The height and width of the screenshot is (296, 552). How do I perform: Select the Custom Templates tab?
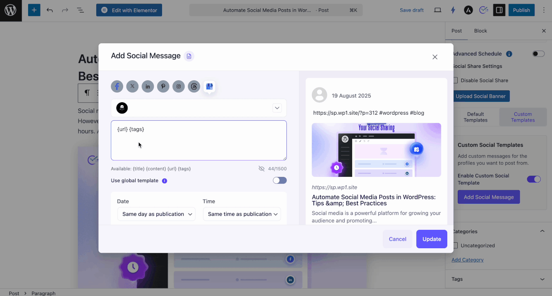click(x=523, y=117)
